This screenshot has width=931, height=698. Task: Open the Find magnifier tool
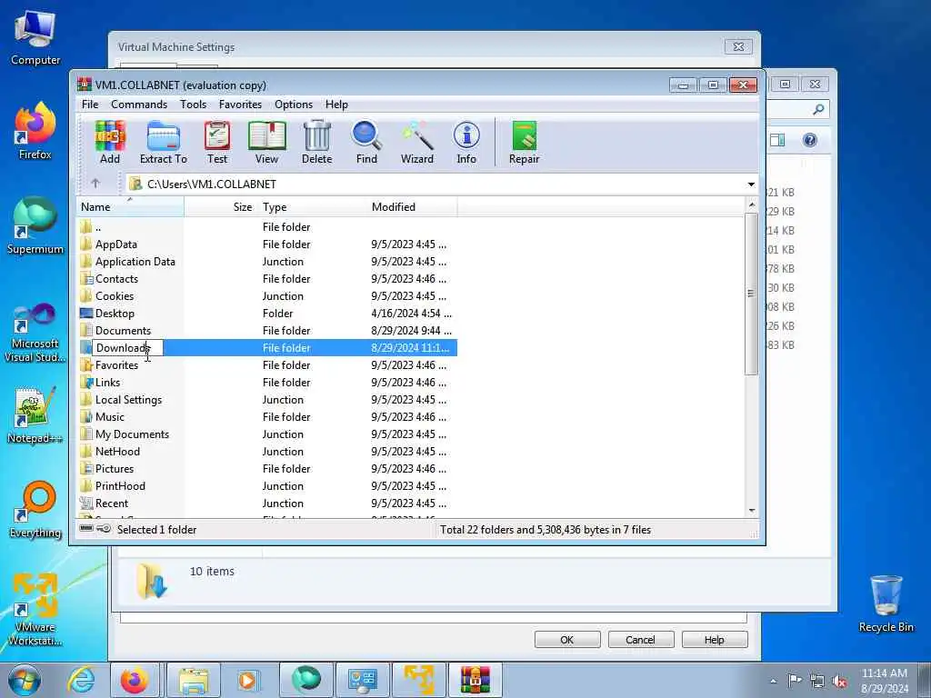coord(366,143)
